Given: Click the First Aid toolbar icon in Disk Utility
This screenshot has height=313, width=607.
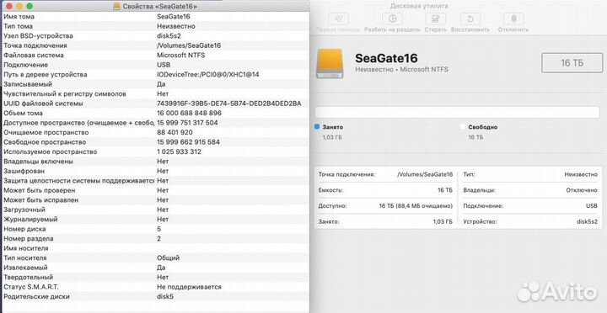Looking at the screenshot, I should [338, 19].
